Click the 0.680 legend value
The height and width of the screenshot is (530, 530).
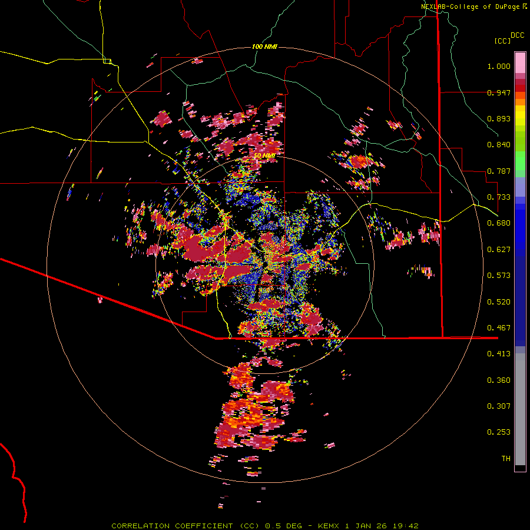[x=499, y=223]
